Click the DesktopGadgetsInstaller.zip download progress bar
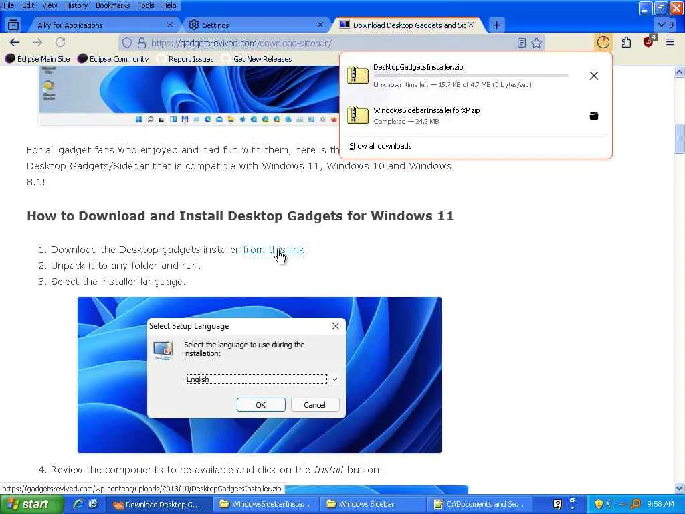 470,76
